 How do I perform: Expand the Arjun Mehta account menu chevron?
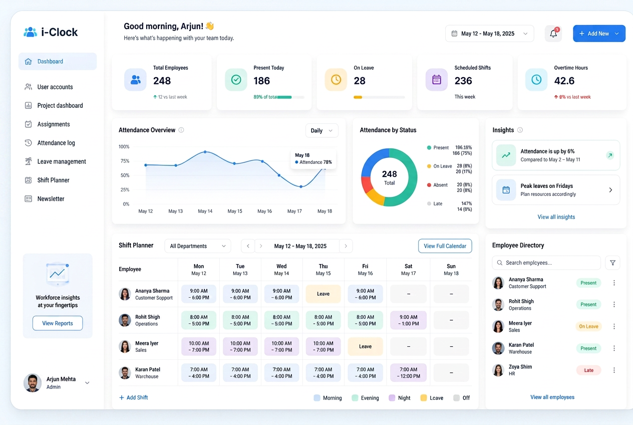(87, 383)
